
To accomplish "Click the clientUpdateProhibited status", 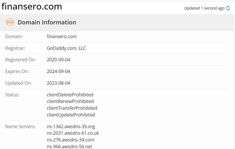I will (x=71, y=115).
